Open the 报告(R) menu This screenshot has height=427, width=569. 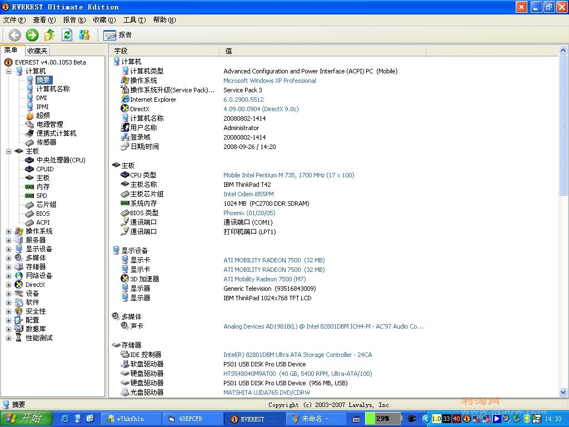point(74,20)
